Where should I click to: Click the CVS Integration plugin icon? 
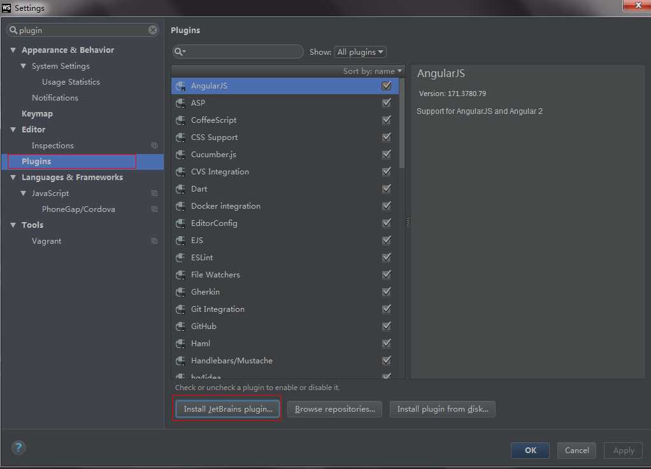pos(181,172)
